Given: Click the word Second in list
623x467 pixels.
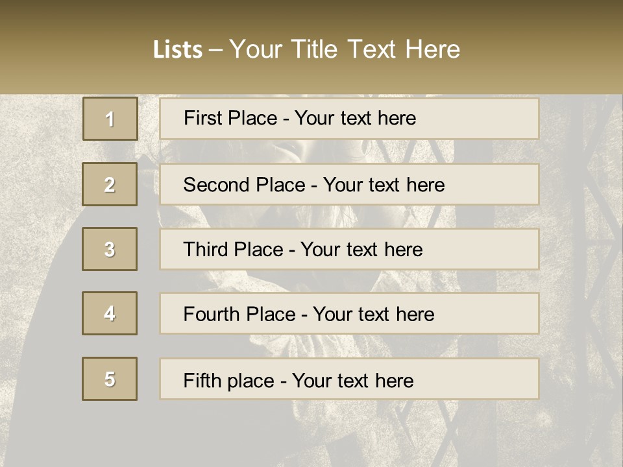Looking at the screenshot, I should tap(217, 185).
